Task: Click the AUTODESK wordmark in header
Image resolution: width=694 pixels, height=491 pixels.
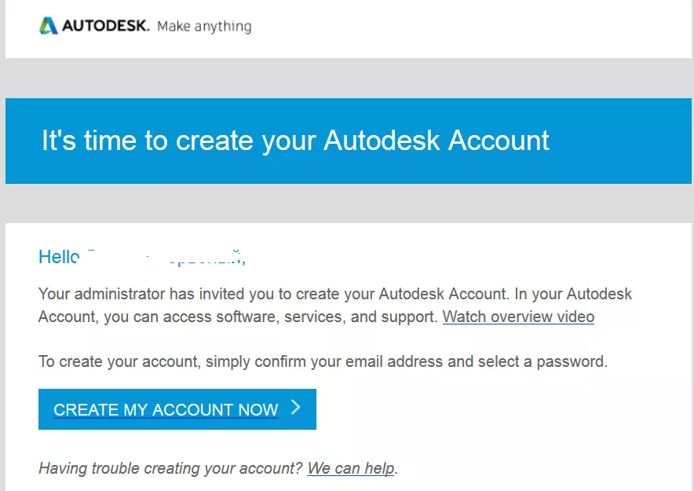Action: tap(106, 26)
